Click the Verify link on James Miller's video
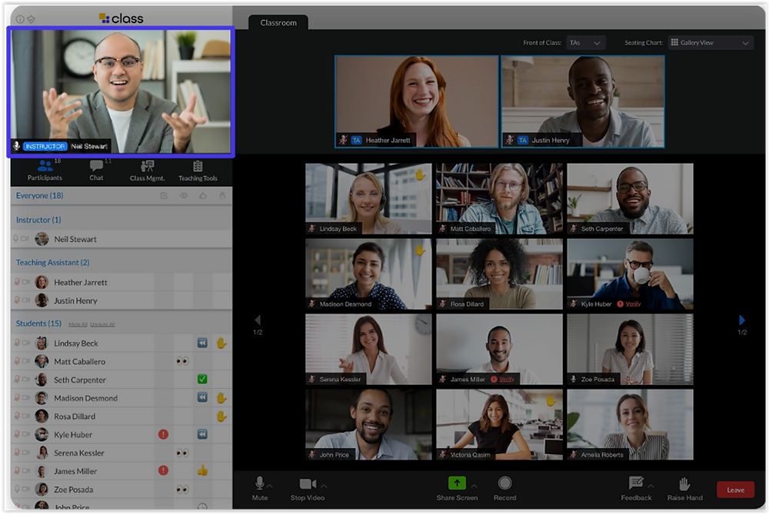769x514 pixels. tap(507, 380)
